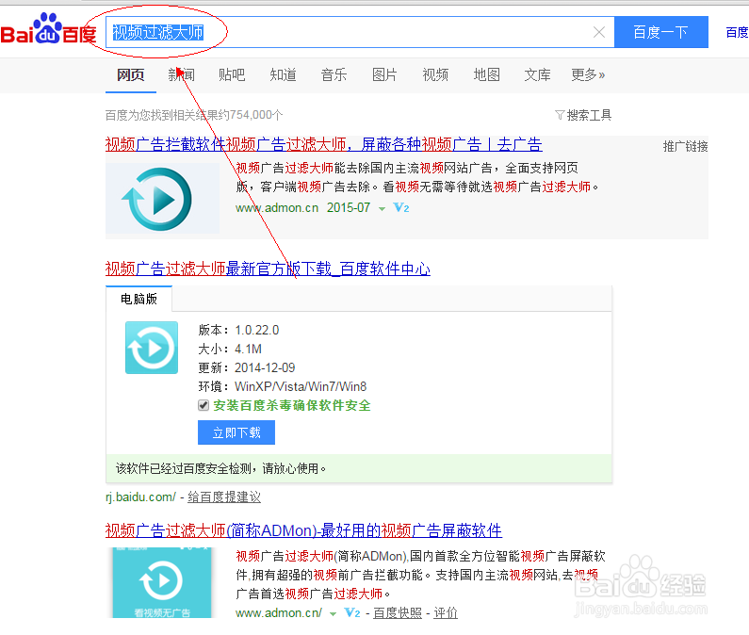The image size is (749, 635).
Task: Click WinXP/Vista/Win7/Win8 environment text
Action: pyautogui.click(x=301, y=386)
